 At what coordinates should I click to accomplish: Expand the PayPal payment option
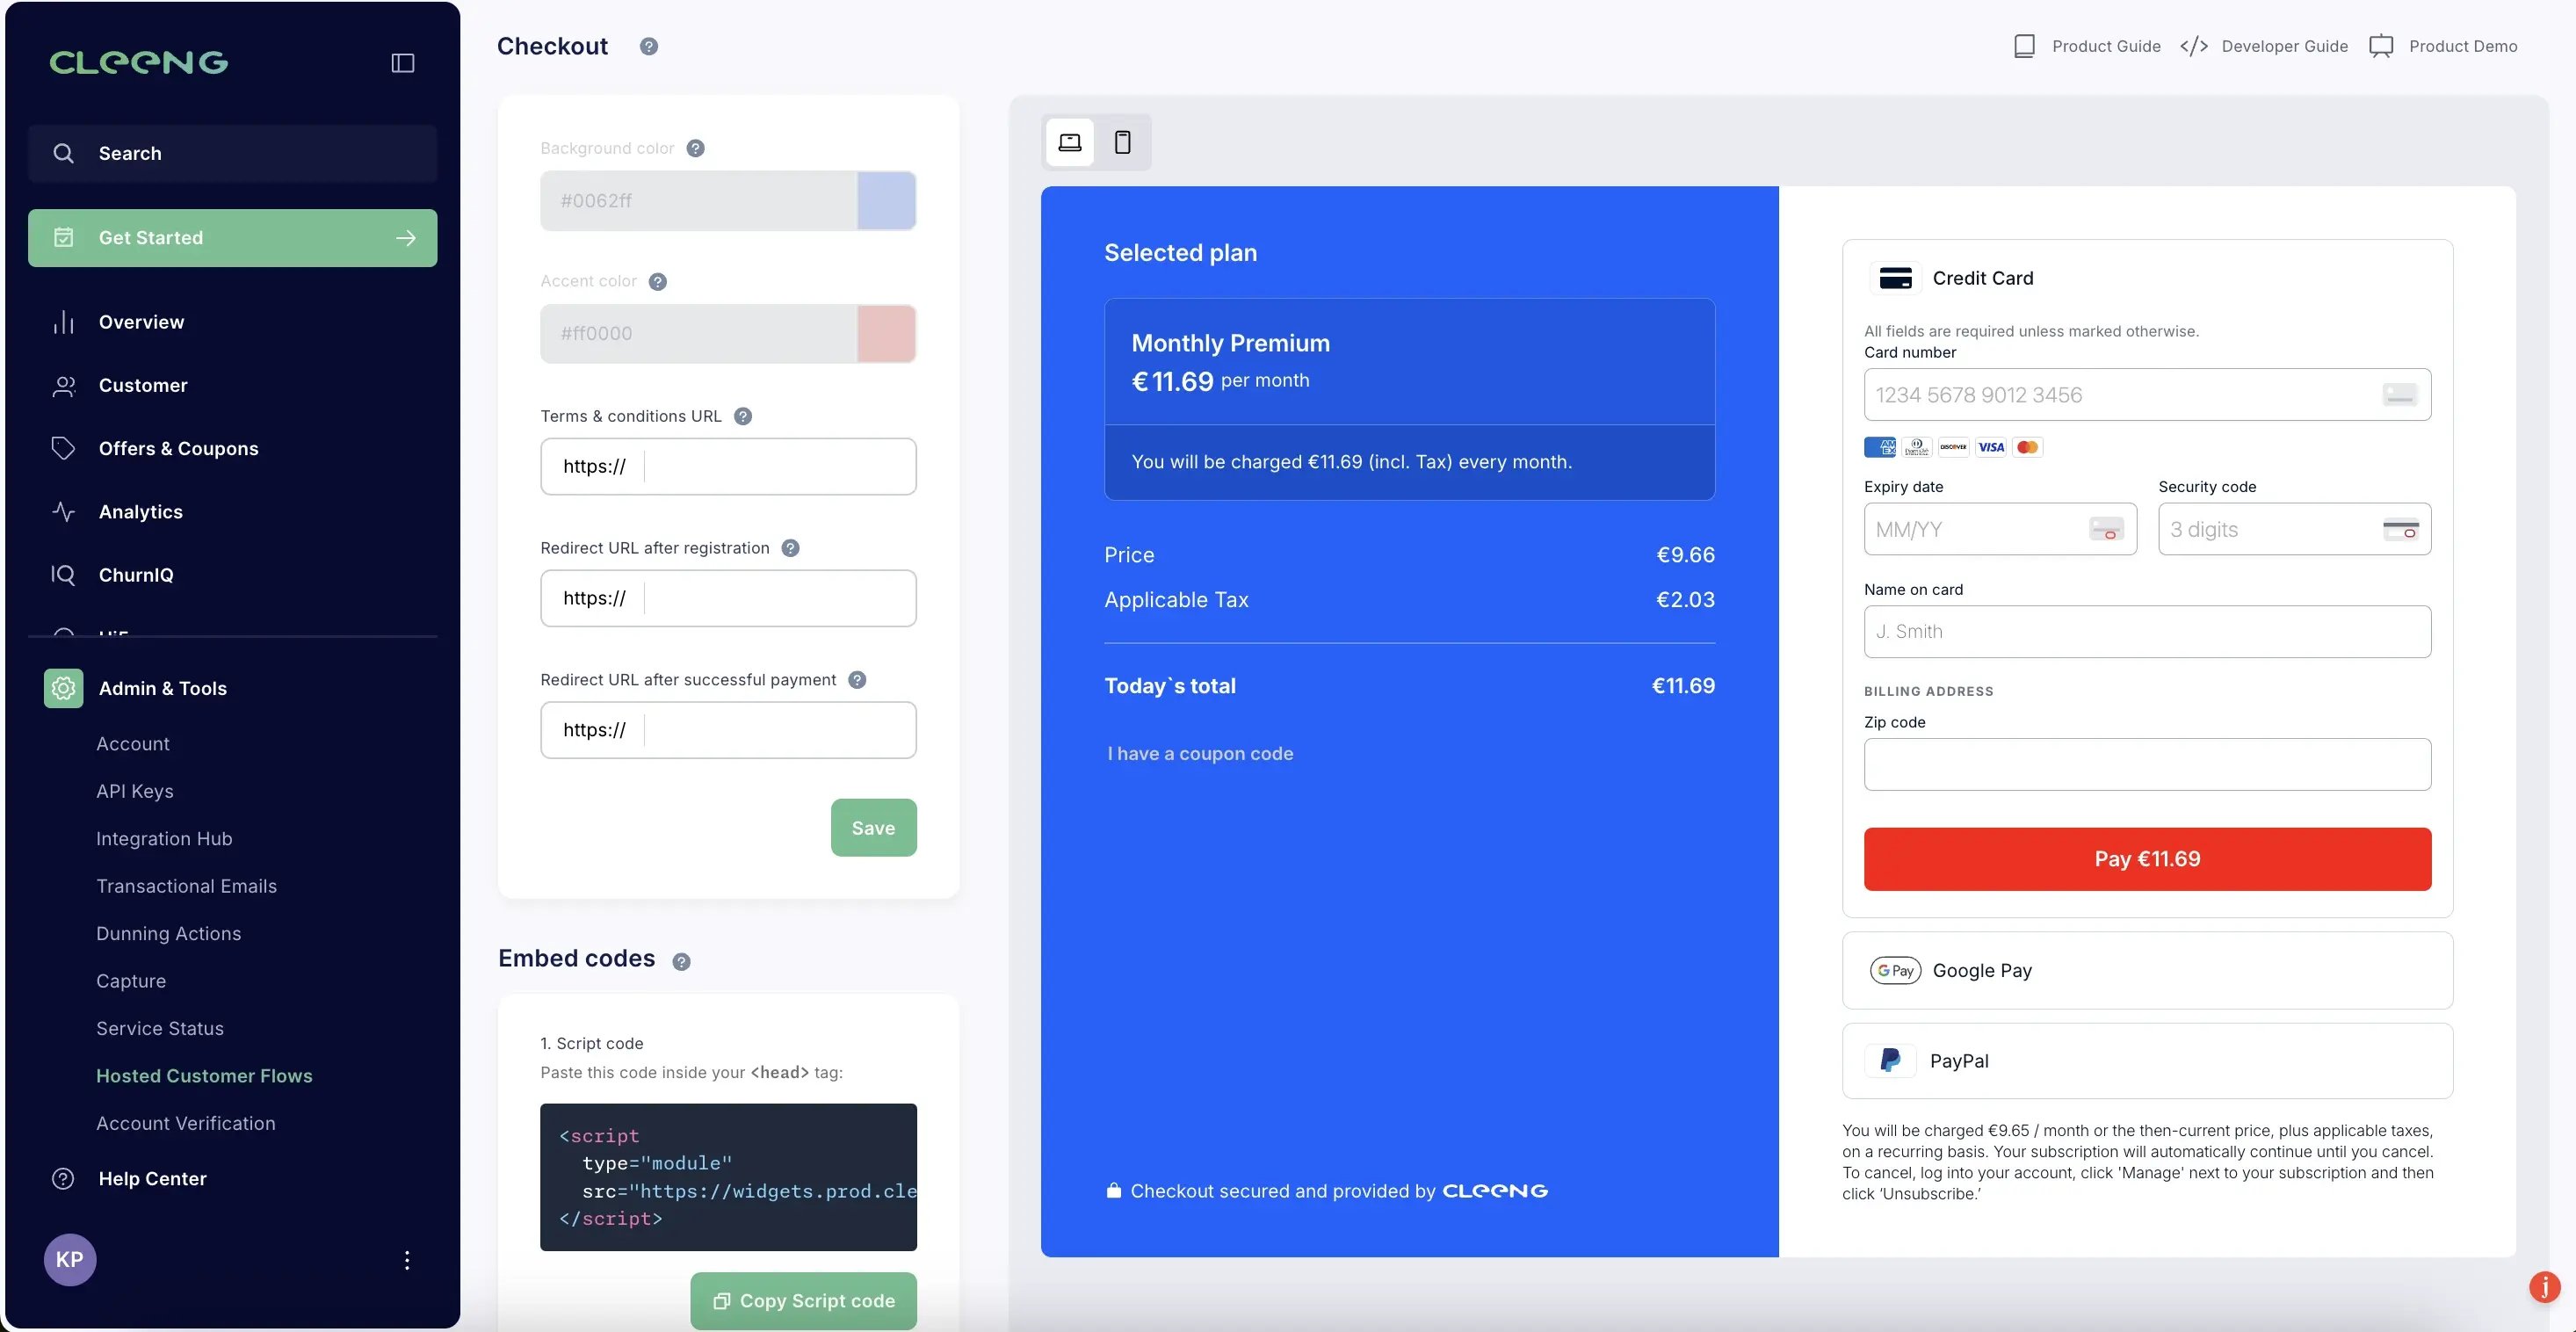2148,1061
